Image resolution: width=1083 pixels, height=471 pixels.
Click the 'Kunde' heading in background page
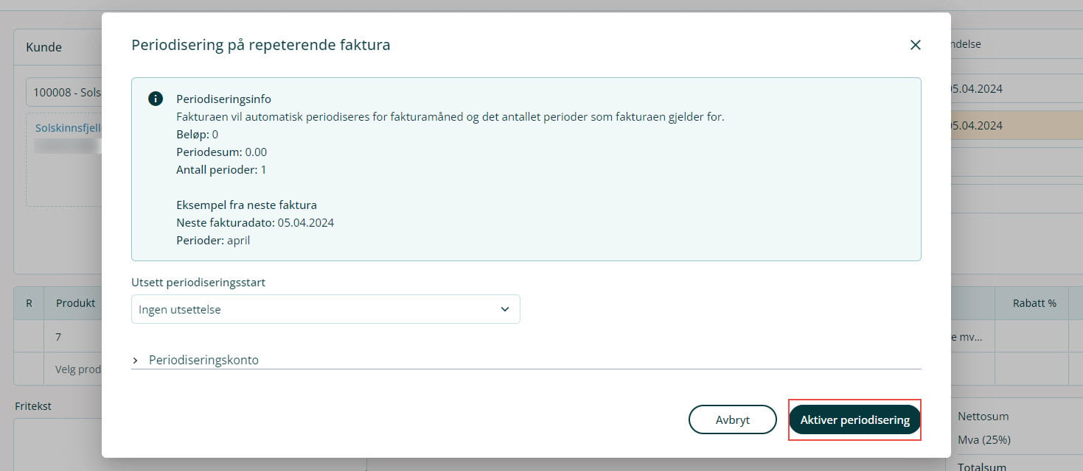(x=44, y=47)
